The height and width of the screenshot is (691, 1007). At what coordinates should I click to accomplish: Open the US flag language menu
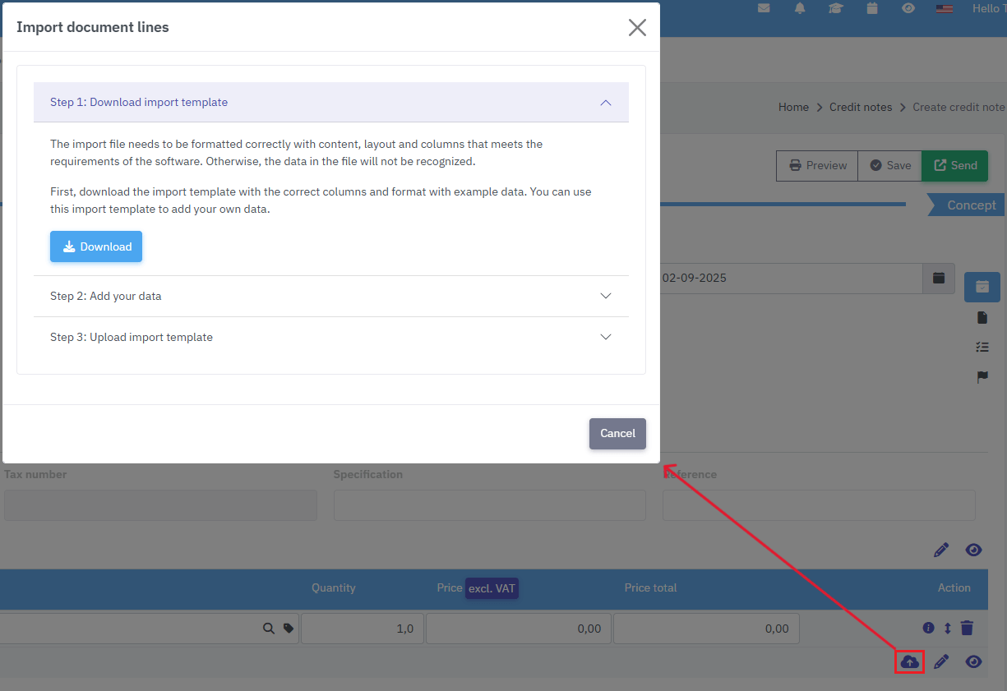tap(944, 8)
